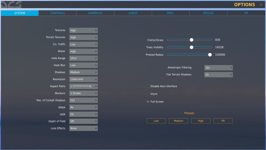The image size is (266, 150).
Task: Apply the Medium preset
Action: coord(178,121)
